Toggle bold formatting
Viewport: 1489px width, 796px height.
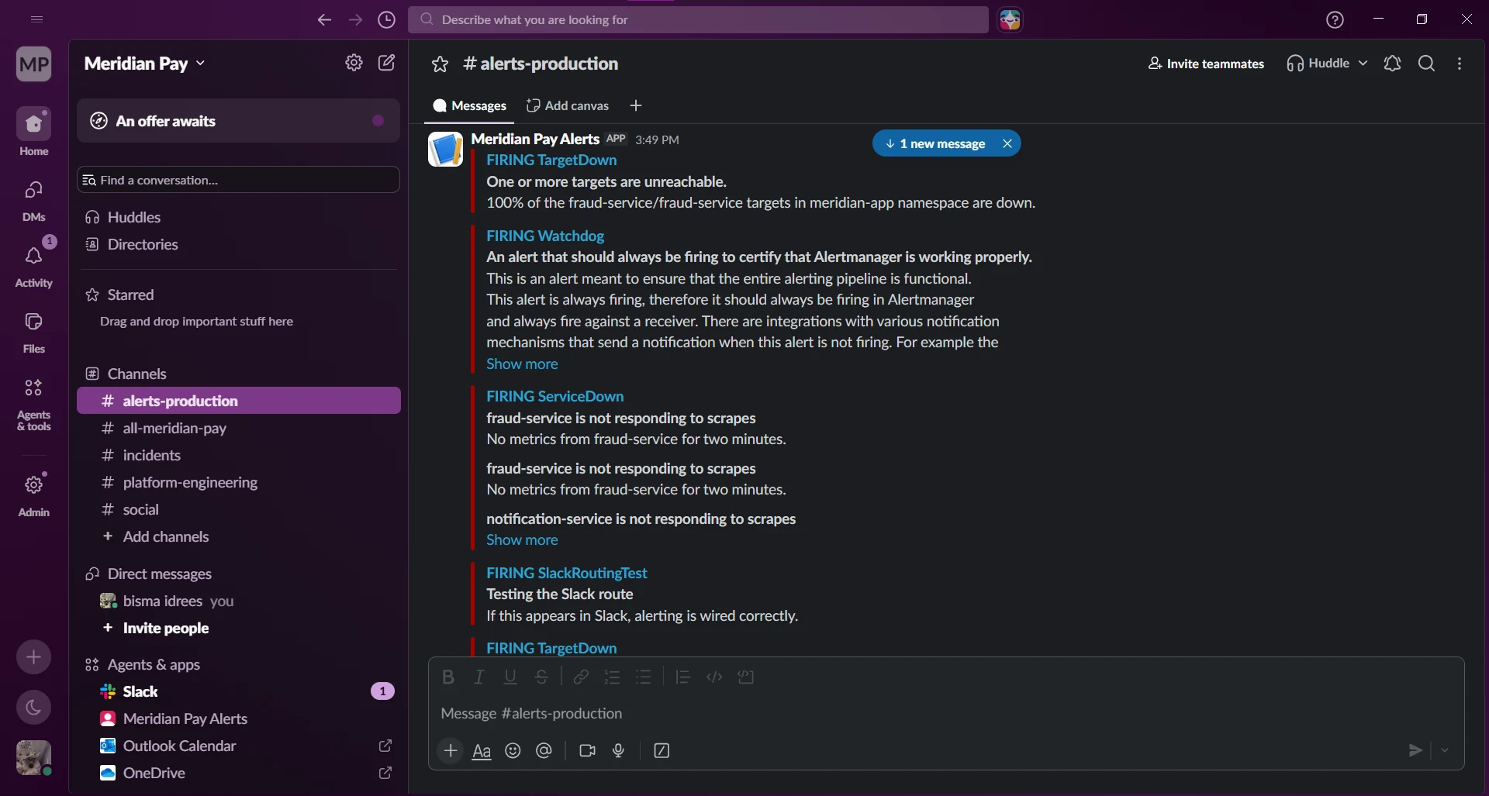click(447, 677)
